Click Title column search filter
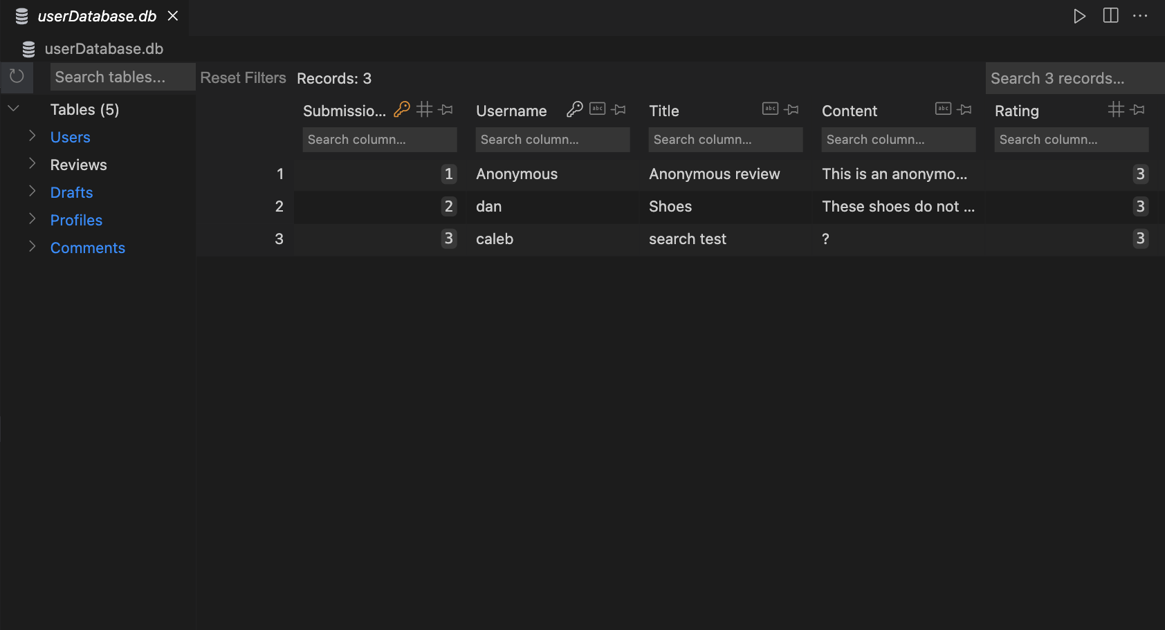The width and height of the screenshot is (1165, 630). 726,139
